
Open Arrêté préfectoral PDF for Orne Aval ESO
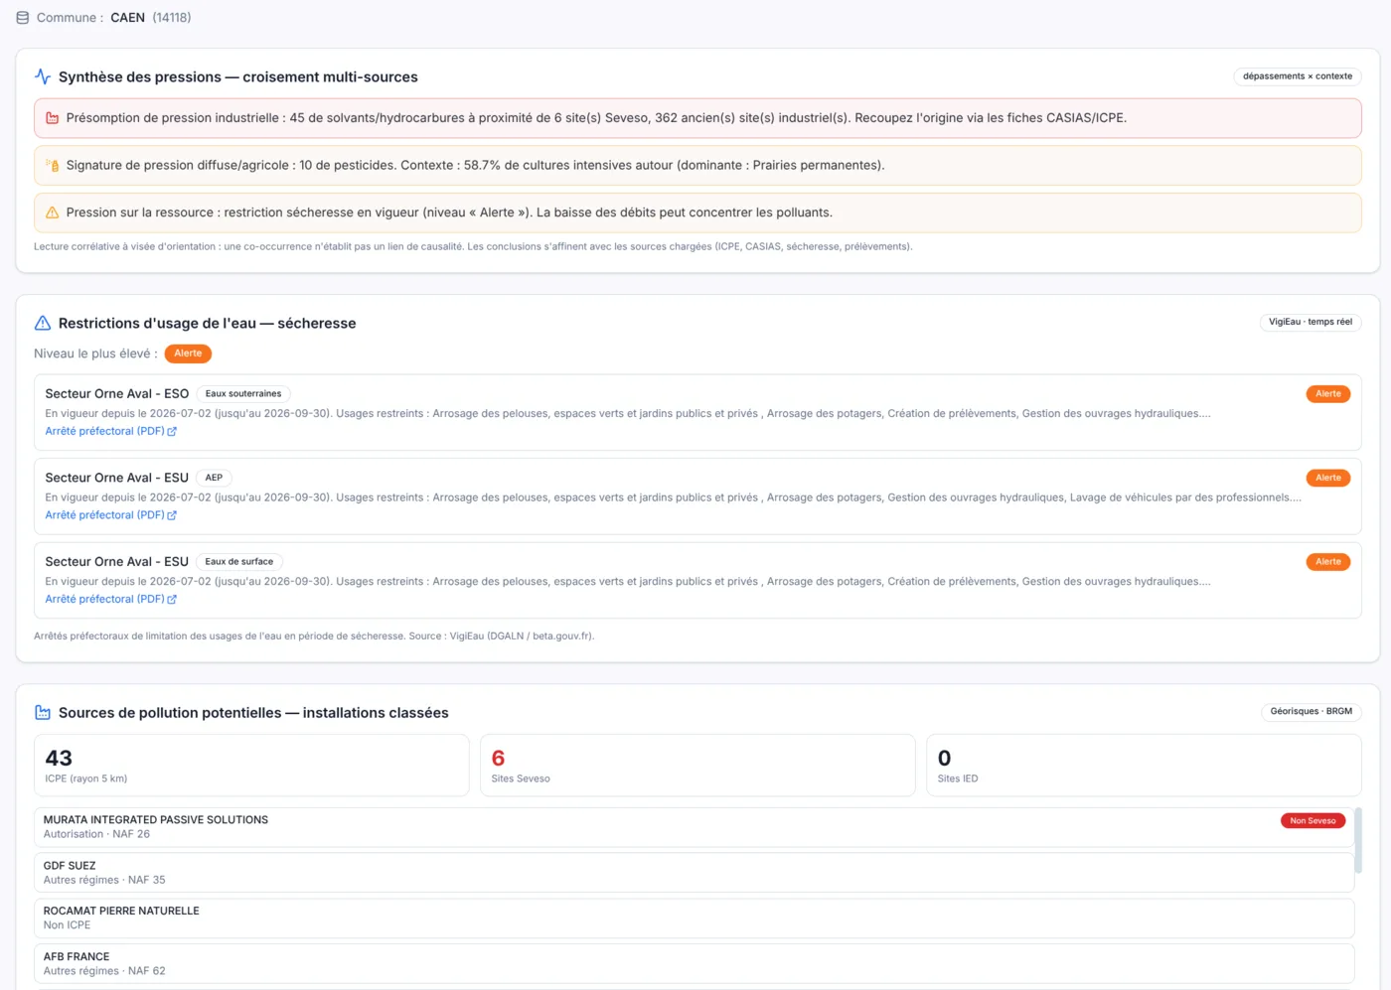point(110,431)
